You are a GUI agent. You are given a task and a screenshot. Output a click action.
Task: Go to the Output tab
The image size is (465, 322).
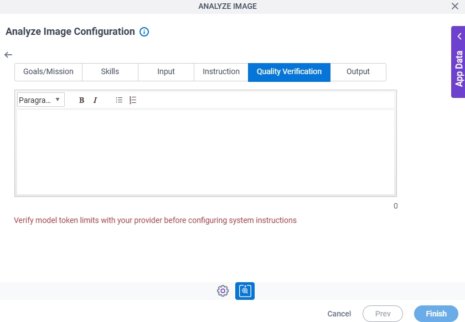[358, 72]
